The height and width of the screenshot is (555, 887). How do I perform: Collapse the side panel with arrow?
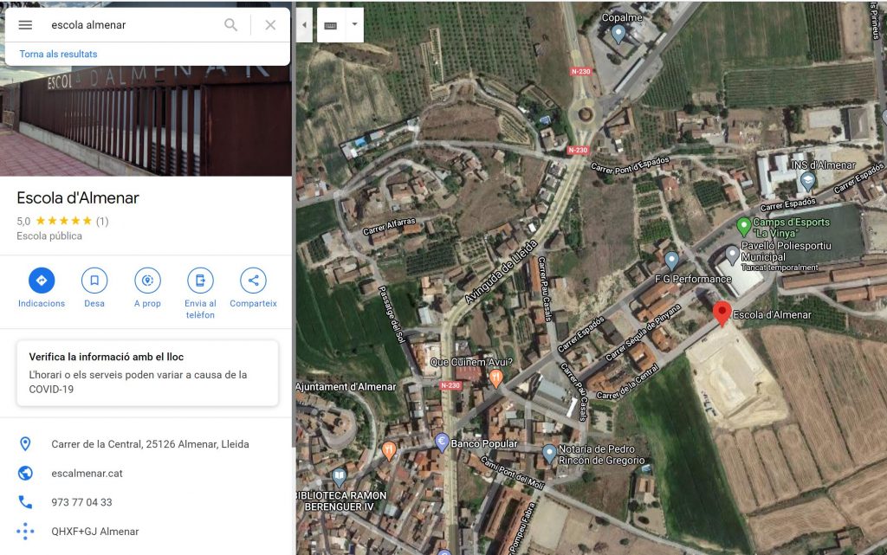point(304,25)
